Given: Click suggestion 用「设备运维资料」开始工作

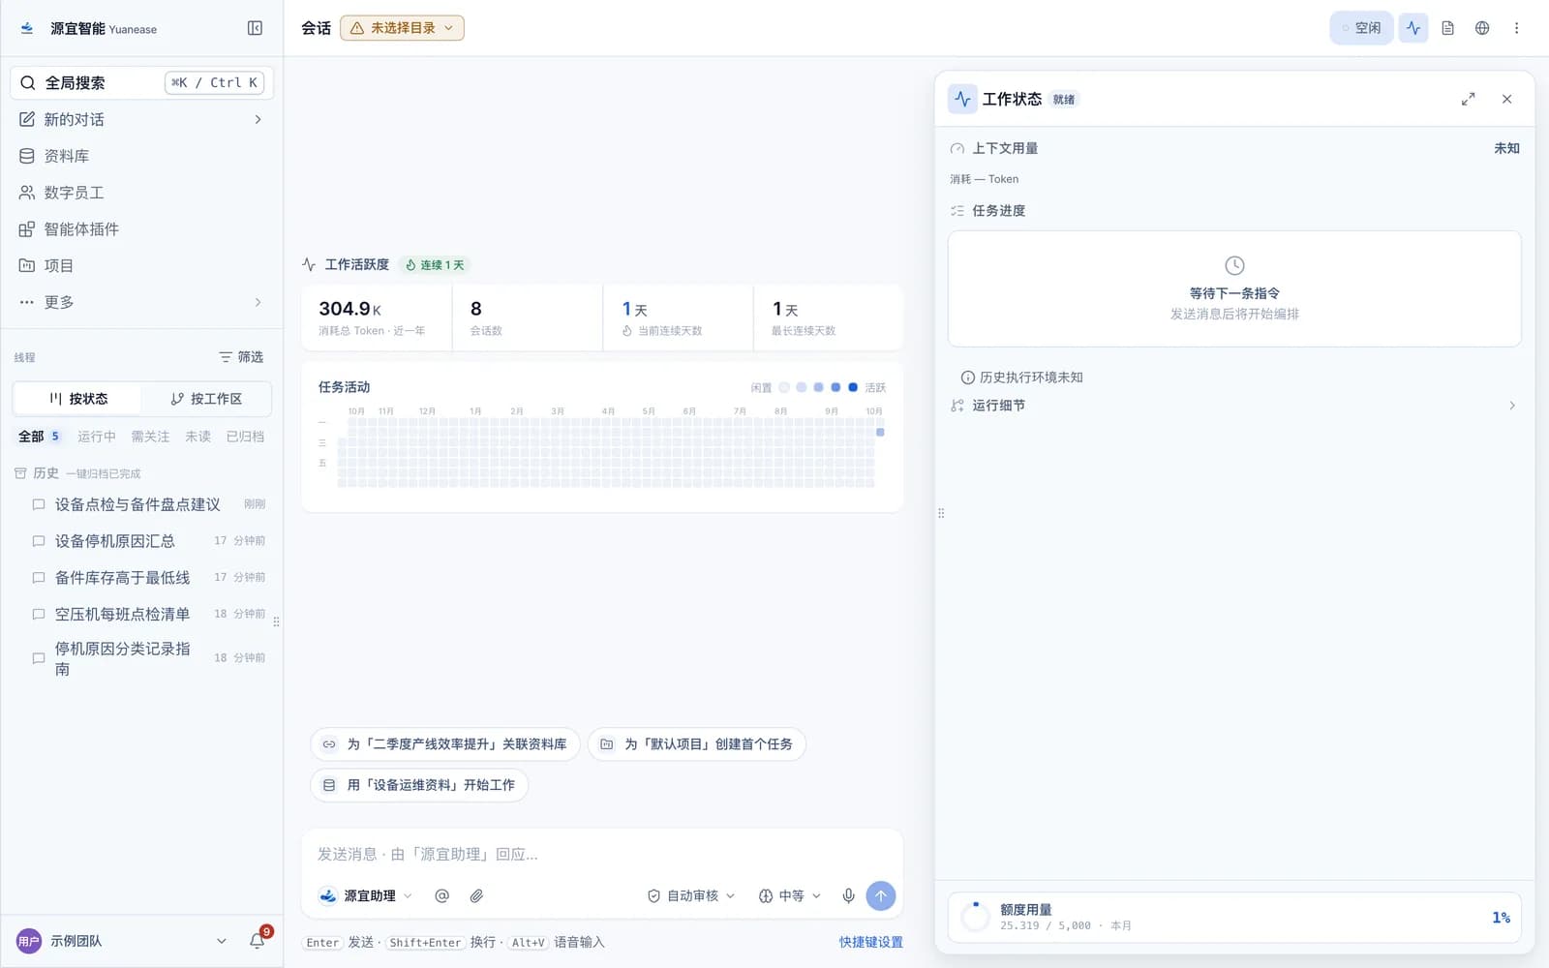Looking at the screenshot, I should point(419,785).
